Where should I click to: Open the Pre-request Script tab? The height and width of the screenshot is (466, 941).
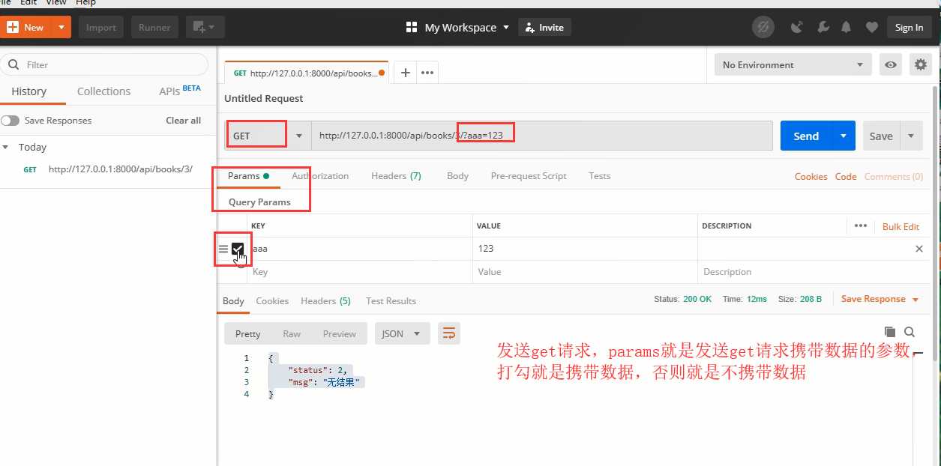pos(529,176)
